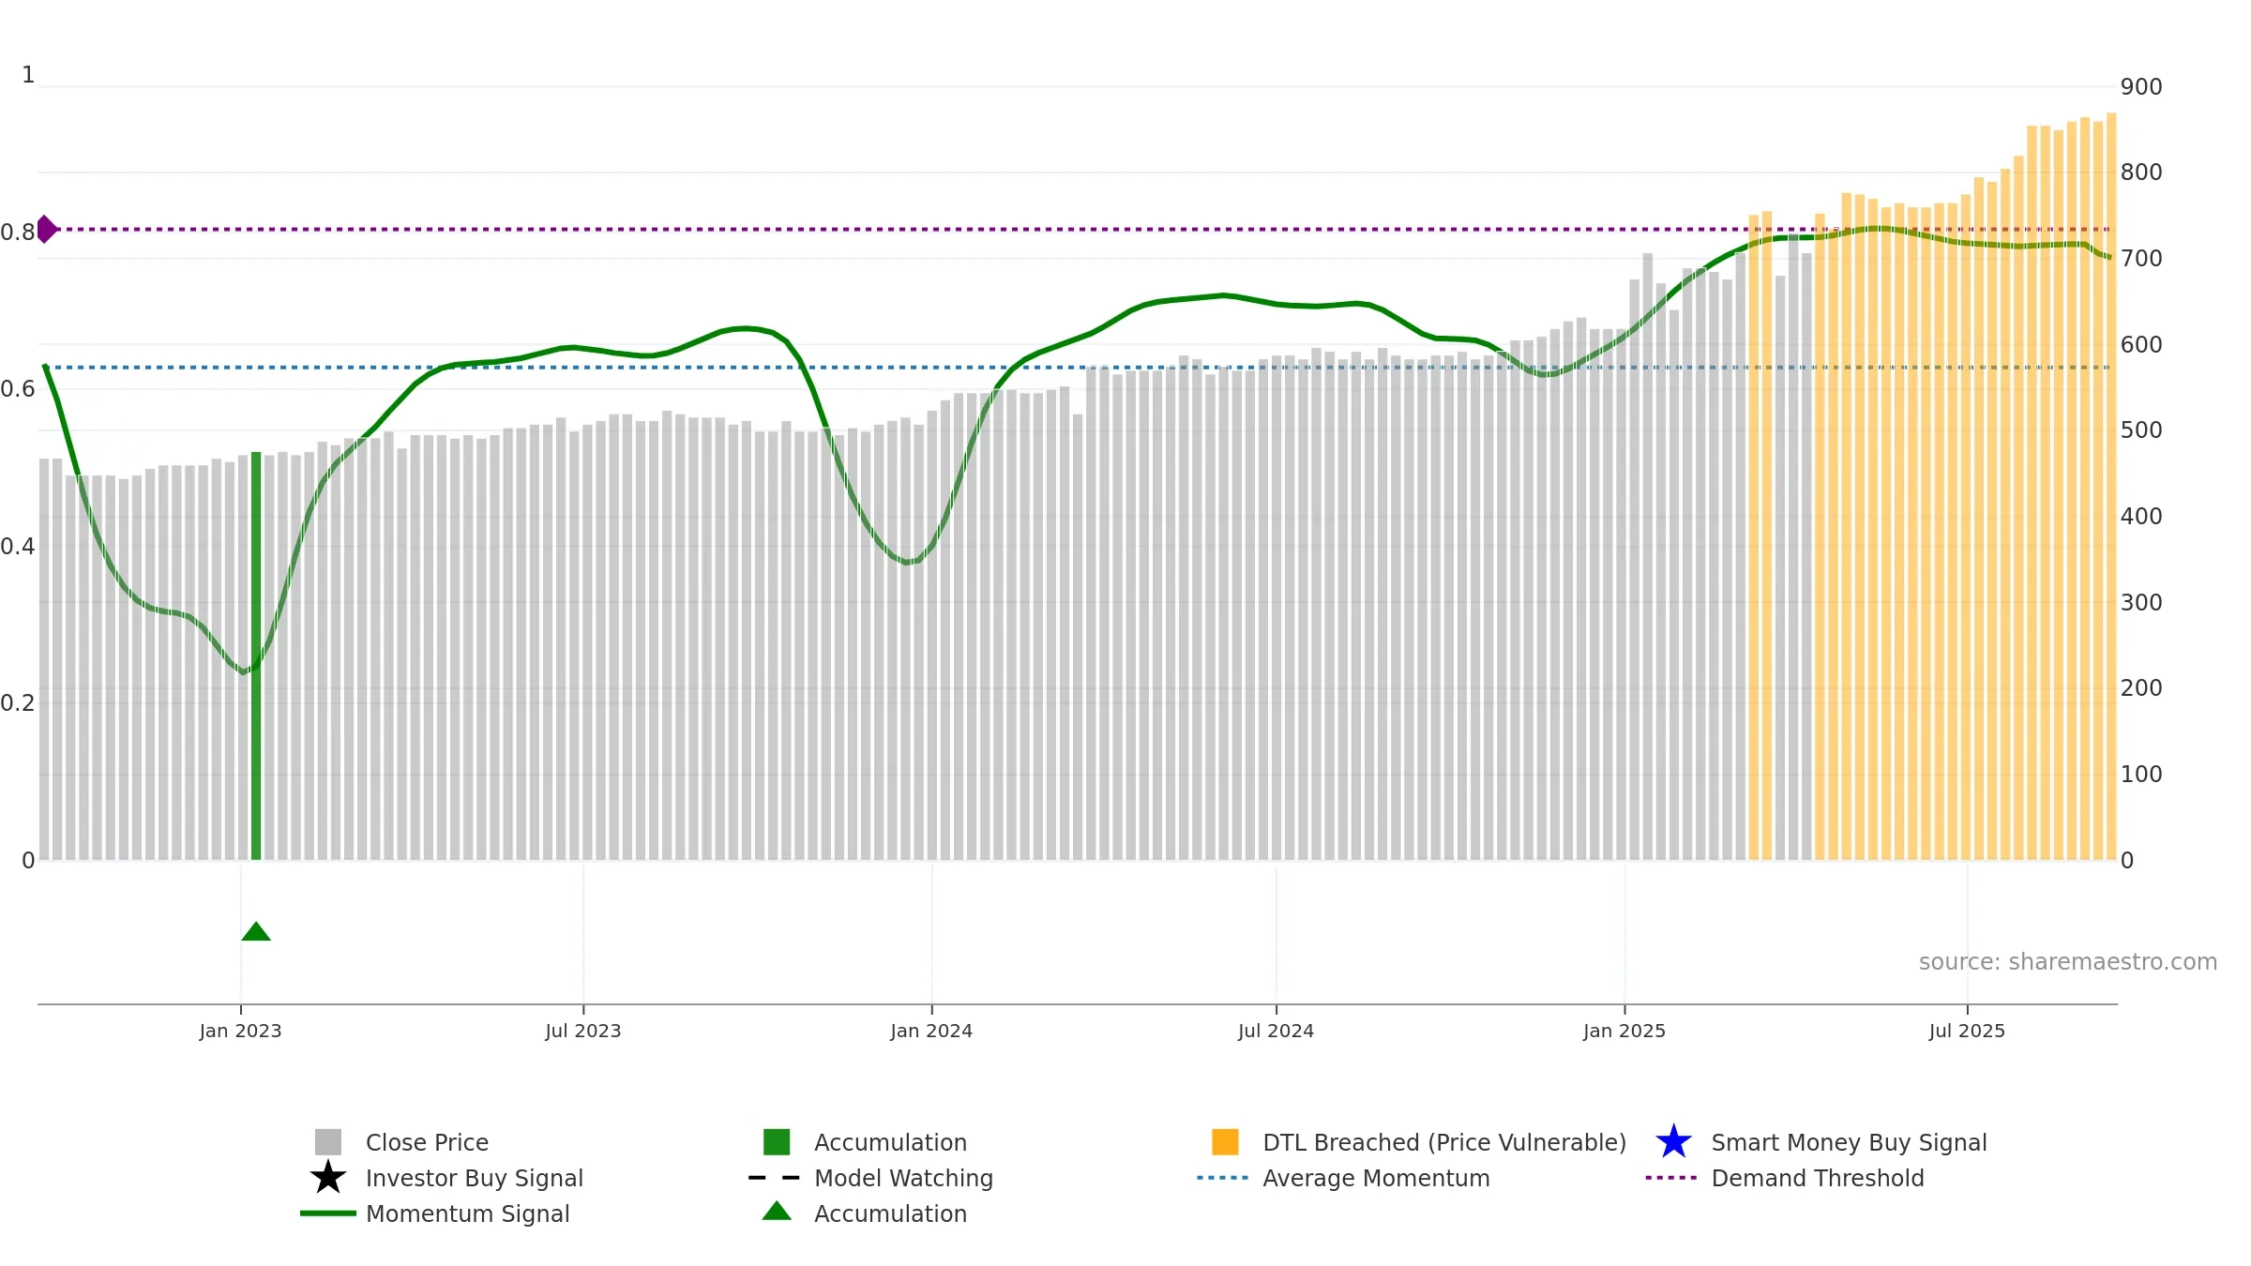2251x1266 pixels.
Task: Toggle the Model Watching legend label
Action: [903, 1178]
